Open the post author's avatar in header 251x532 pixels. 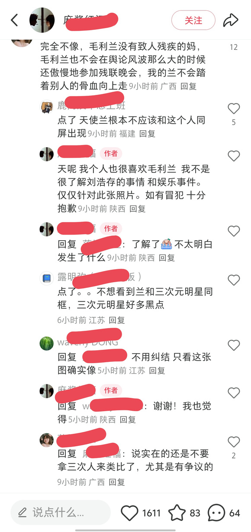tap(42, 20)
